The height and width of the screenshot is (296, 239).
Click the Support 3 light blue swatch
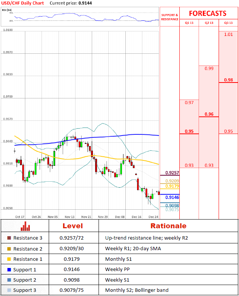[x=9, y=290]
